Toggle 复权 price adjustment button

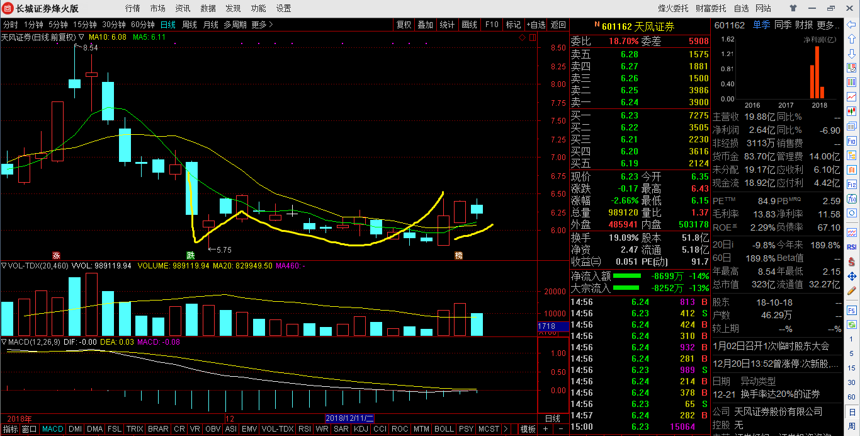[404, 25]
